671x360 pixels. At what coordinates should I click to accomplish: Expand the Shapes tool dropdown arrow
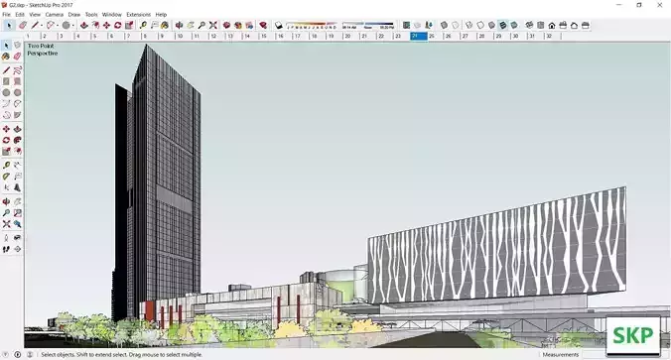point(73,26)
